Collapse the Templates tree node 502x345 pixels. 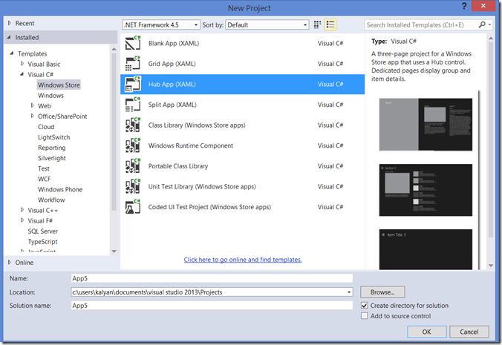point(12,53)
